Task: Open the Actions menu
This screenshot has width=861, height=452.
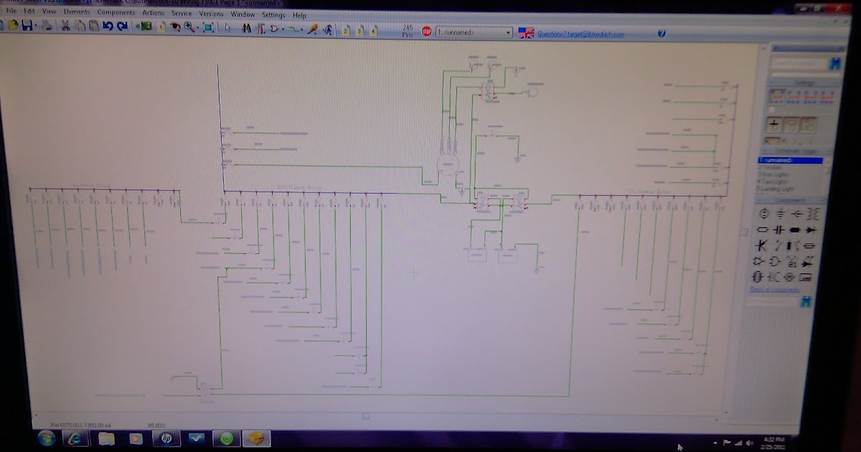Action: [152, 14]
